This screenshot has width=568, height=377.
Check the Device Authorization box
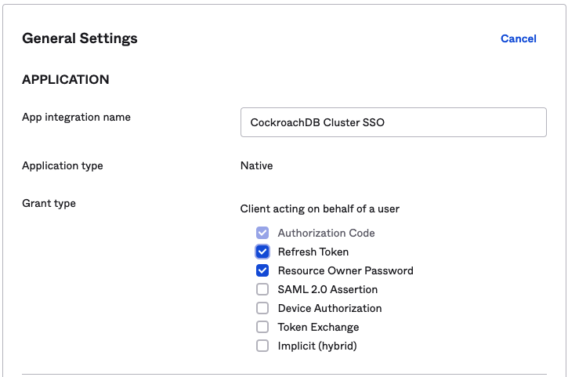click(262, 308)
